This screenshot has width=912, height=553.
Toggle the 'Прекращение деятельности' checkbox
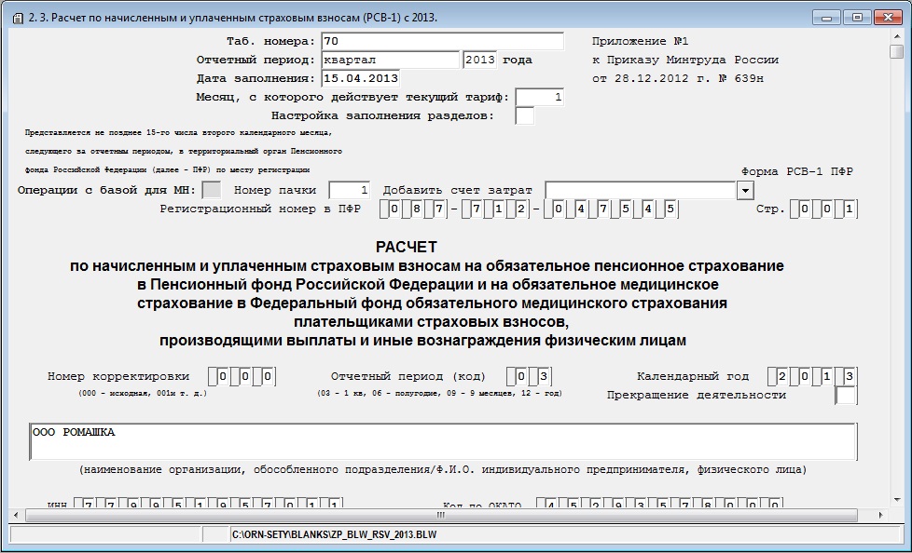pyautogui.click(x=846, y=396)
